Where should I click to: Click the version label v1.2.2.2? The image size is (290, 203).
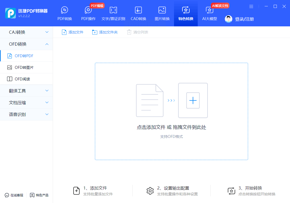(24, 16)
